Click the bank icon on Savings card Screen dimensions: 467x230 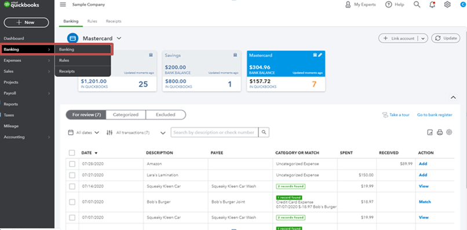(x=235, y=55)
